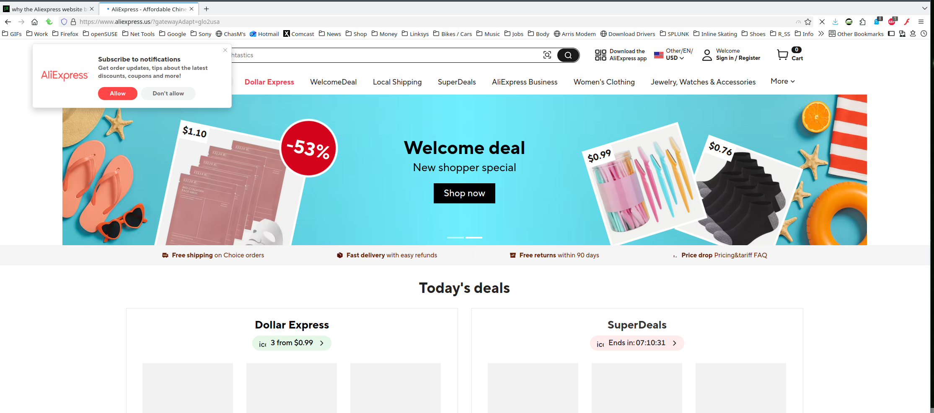The height and width of the screenshot is (413, 934).
Task: Dismiss the notification popup with X
Action: coord(225,50)
